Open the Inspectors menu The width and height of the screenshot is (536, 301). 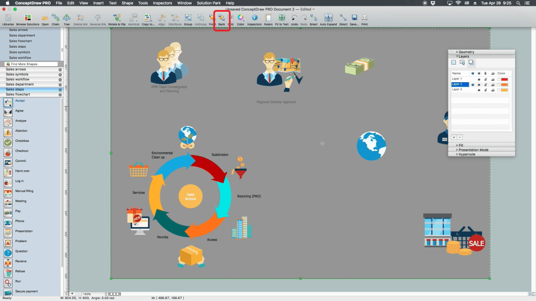tap(162, 3)
